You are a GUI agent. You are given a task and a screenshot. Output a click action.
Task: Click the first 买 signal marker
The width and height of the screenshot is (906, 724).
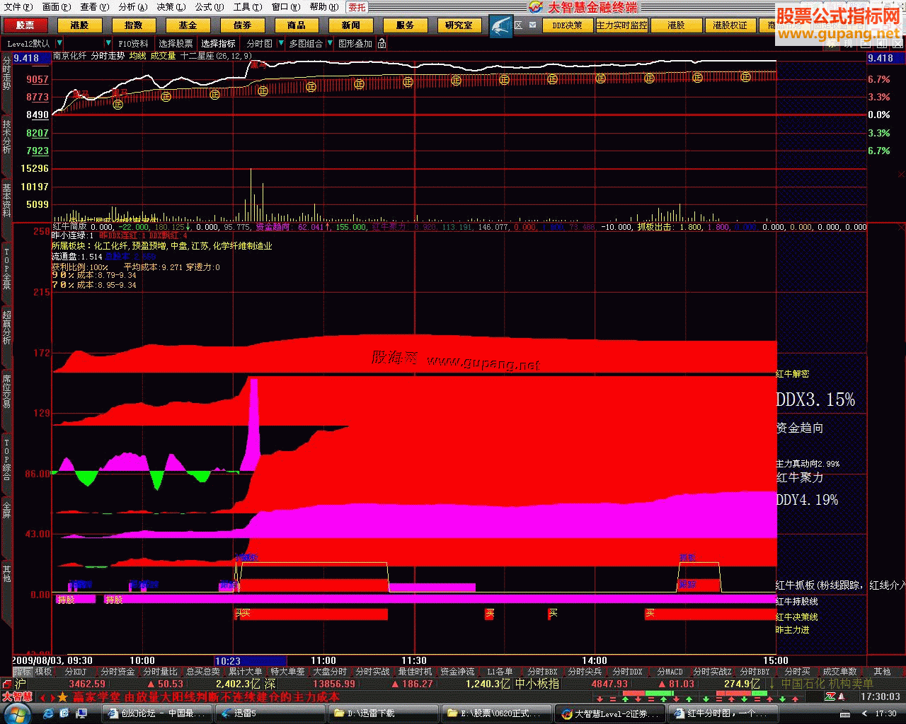239,613
